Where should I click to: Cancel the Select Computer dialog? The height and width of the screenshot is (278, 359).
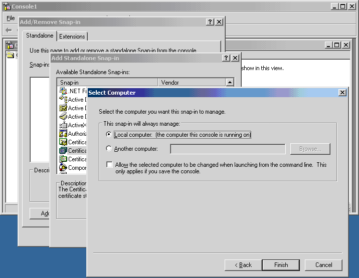[x=323, y=265]
